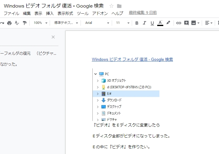
Task: Toggle underline formatting
Action: pos(152,23)
